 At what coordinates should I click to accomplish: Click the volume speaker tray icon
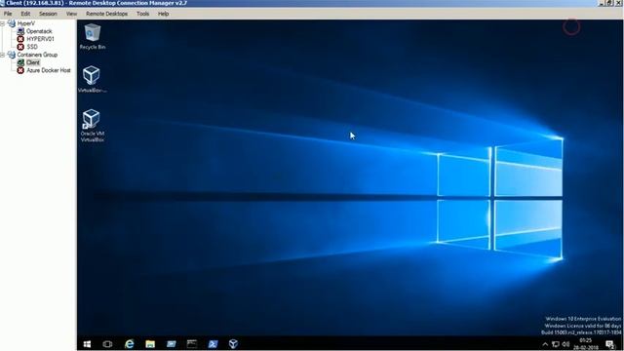pos(565,344)
